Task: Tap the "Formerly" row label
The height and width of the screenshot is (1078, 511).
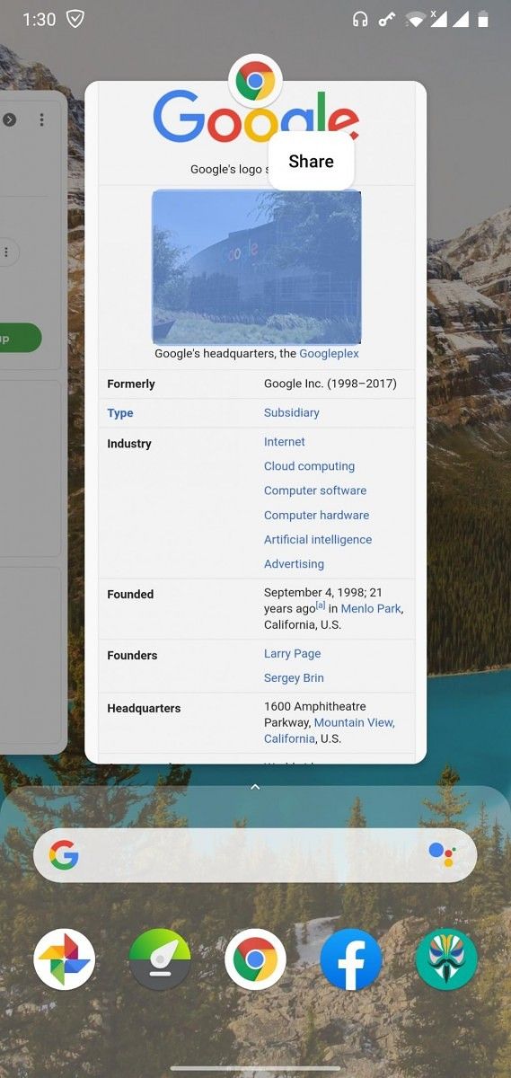Action: click(131, 384)
